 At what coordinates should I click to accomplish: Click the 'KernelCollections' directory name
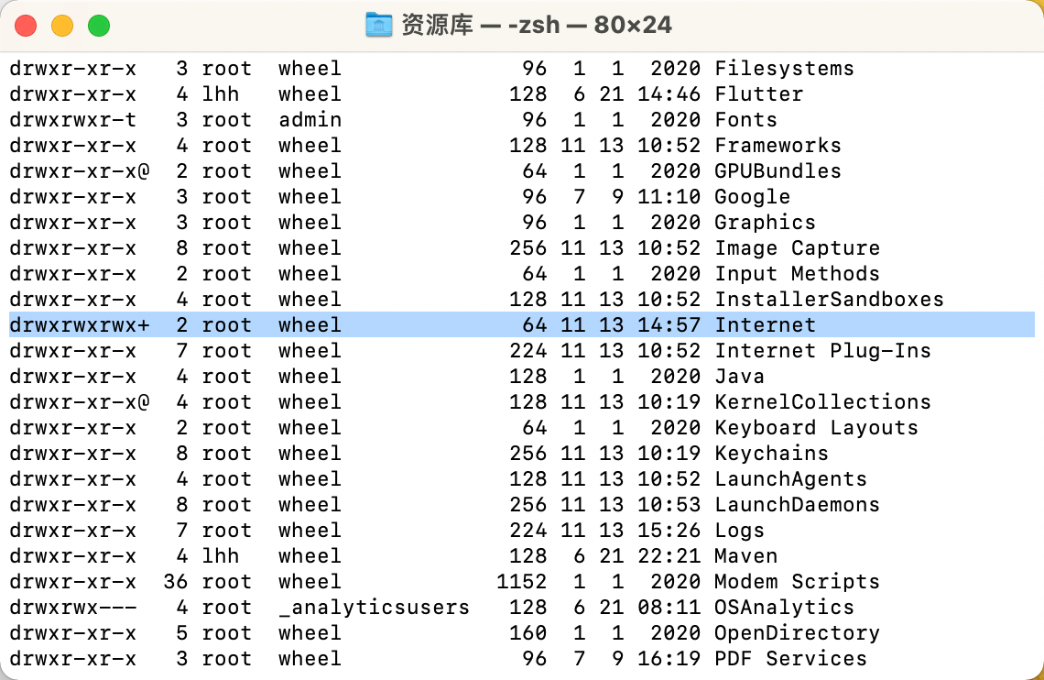click(x=822, y=402)
